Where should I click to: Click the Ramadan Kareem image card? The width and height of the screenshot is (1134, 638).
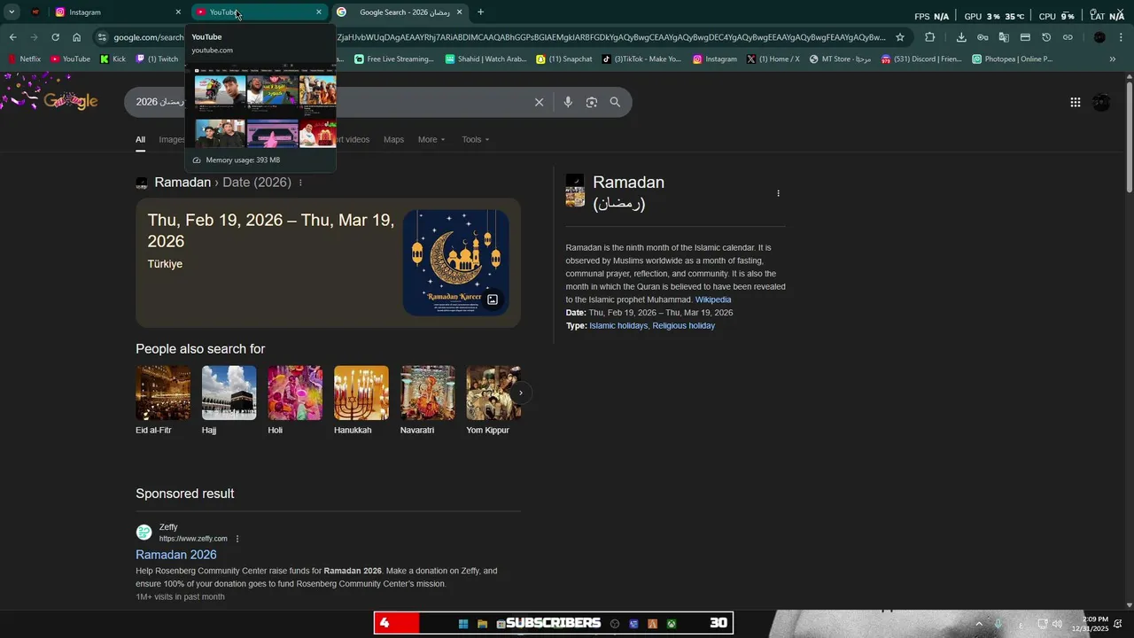[x=455, y=262]
